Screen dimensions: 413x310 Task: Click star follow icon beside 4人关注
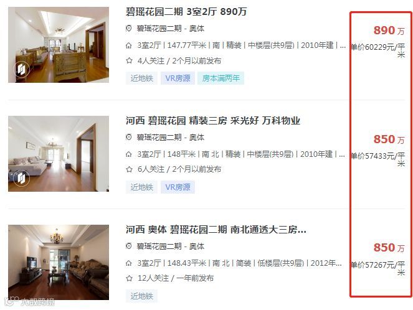(x=129, y=61)
